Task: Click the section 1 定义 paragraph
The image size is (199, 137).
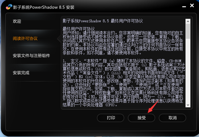Action: pos(124,83)
